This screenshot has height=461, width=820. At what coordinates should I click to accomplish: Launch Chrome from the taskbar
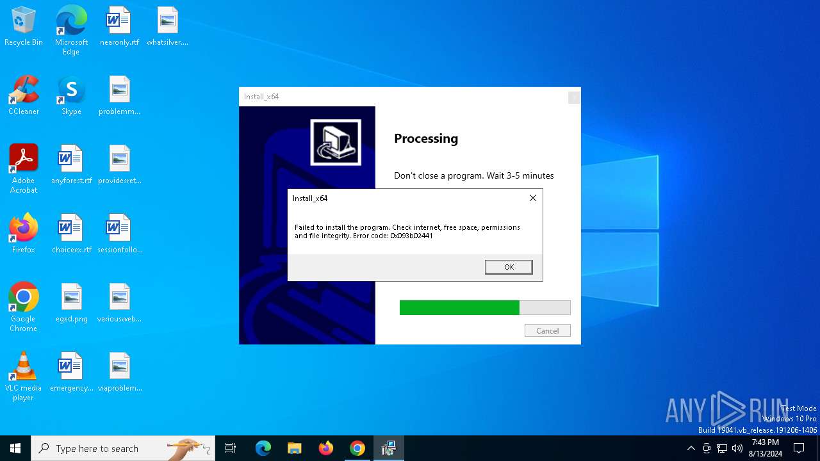pos(357,448)
